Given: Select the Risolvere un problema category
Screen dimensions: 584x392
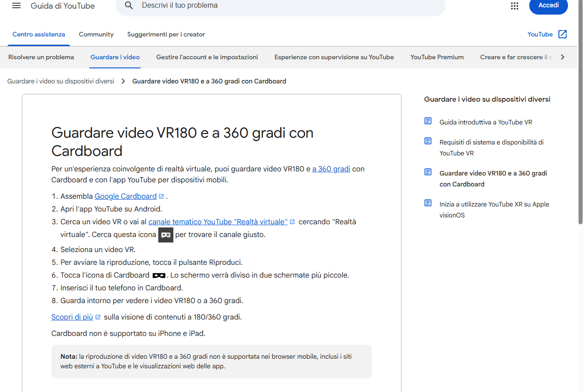Looking at the screenshot, I should (x=41, y=57).
